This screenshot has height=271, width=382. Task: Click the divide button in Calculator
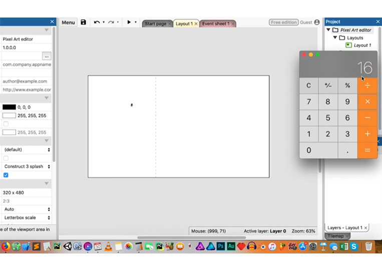coord(367,86)
